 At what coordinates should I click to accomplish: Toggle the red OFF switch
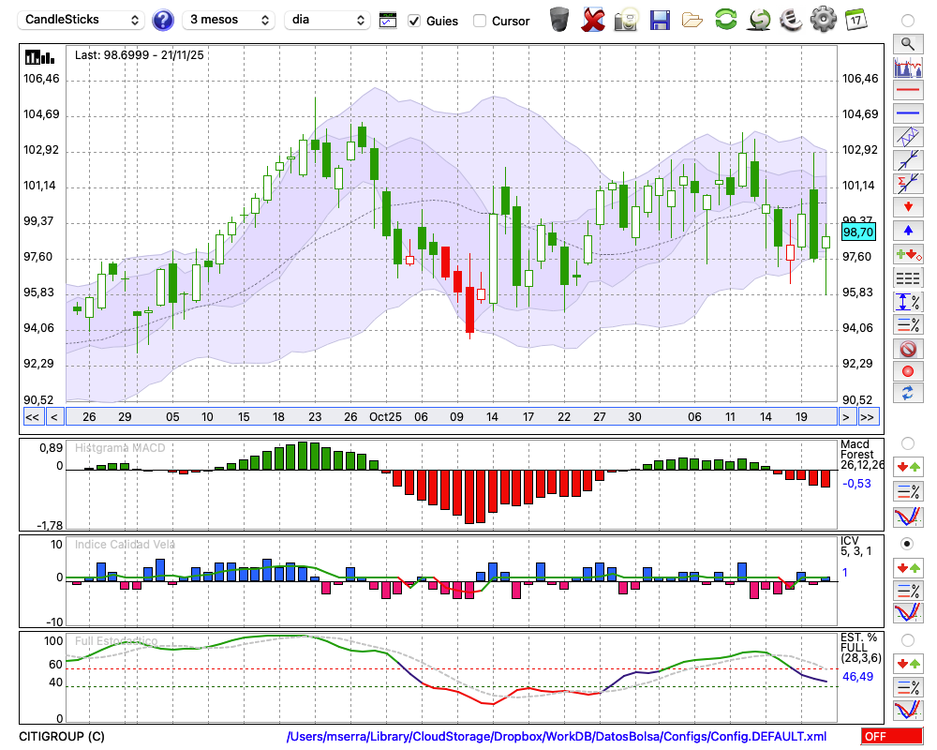click(892, 736)
